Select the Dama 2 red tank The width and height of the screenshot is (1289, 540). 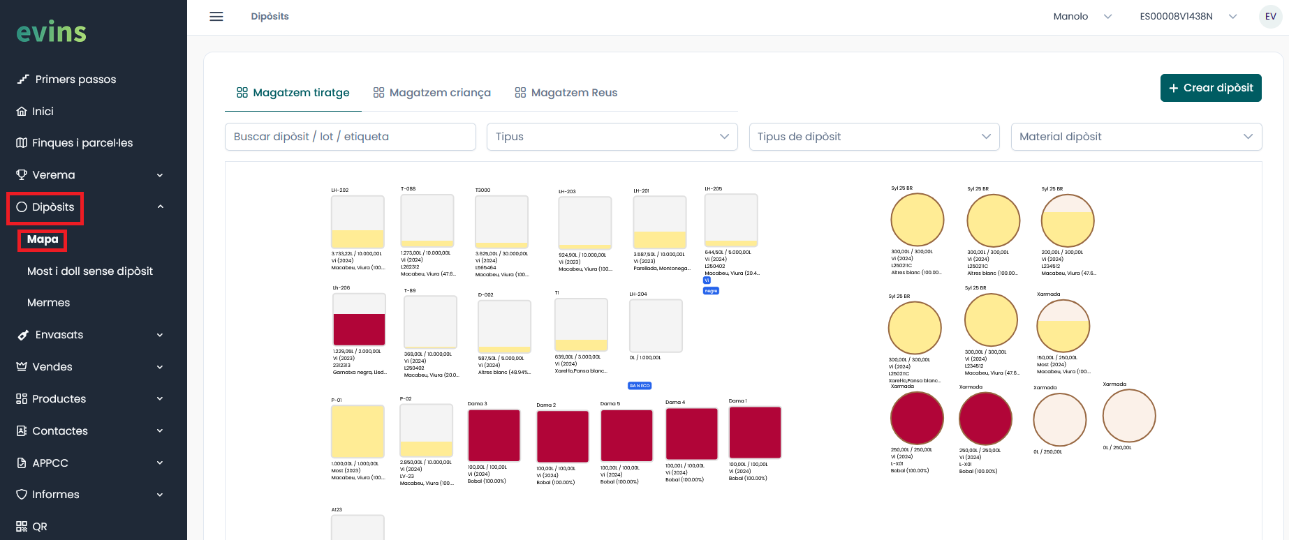pyautogui.click(x=563, y=437)
